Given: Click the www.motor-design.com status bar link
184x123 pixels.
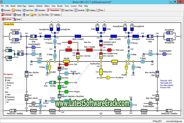Looking at the screenshot, I should pyautogui.click(x=173, y=121).
